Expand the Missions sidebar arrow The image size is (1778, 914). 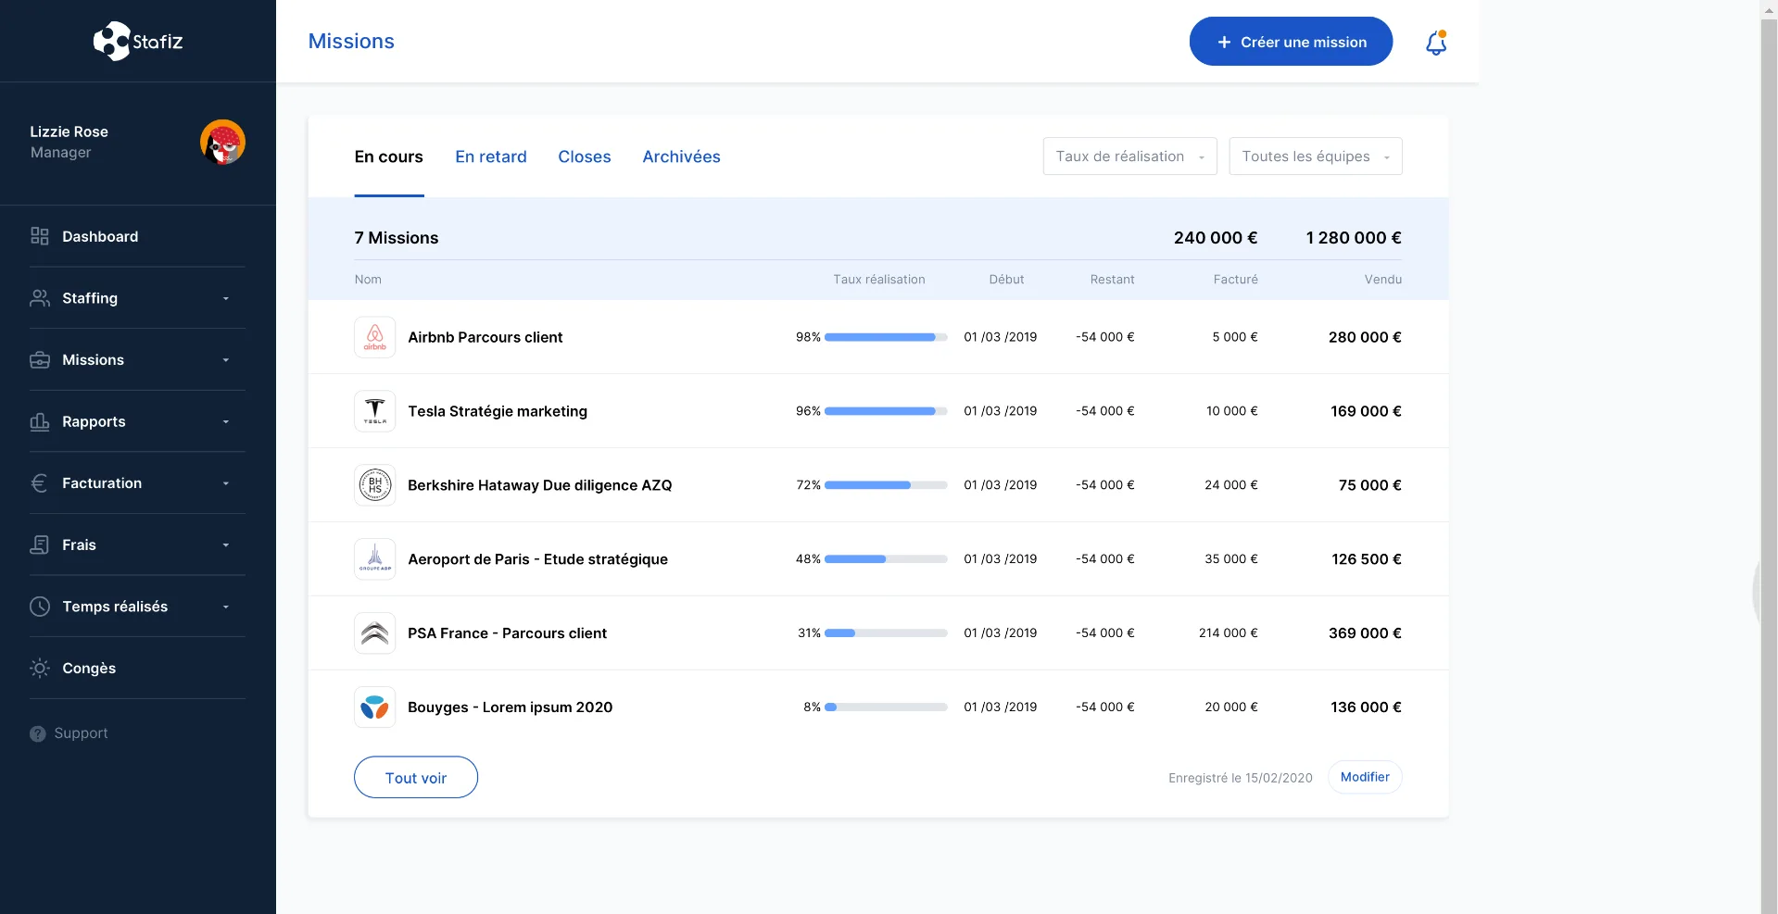coord(226,360)
